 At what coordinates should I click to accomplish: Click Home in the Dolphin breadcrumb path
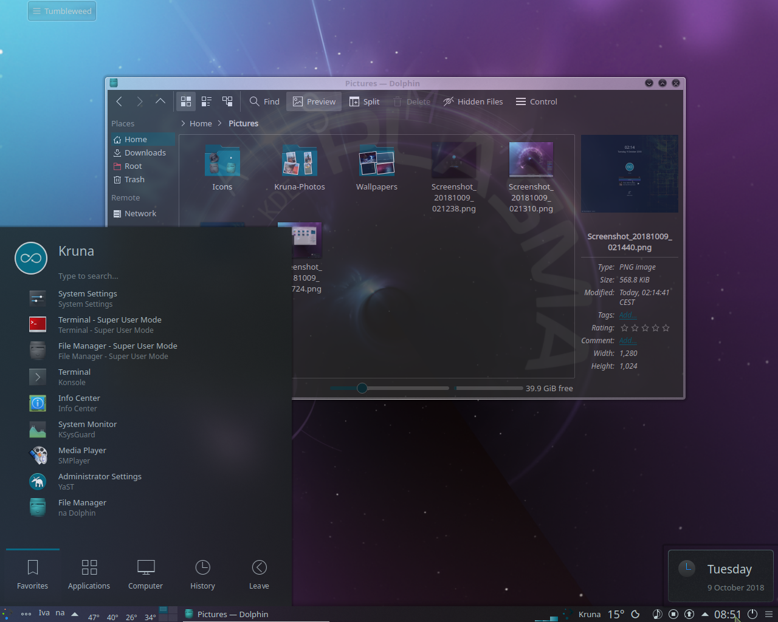click(201, 123)
